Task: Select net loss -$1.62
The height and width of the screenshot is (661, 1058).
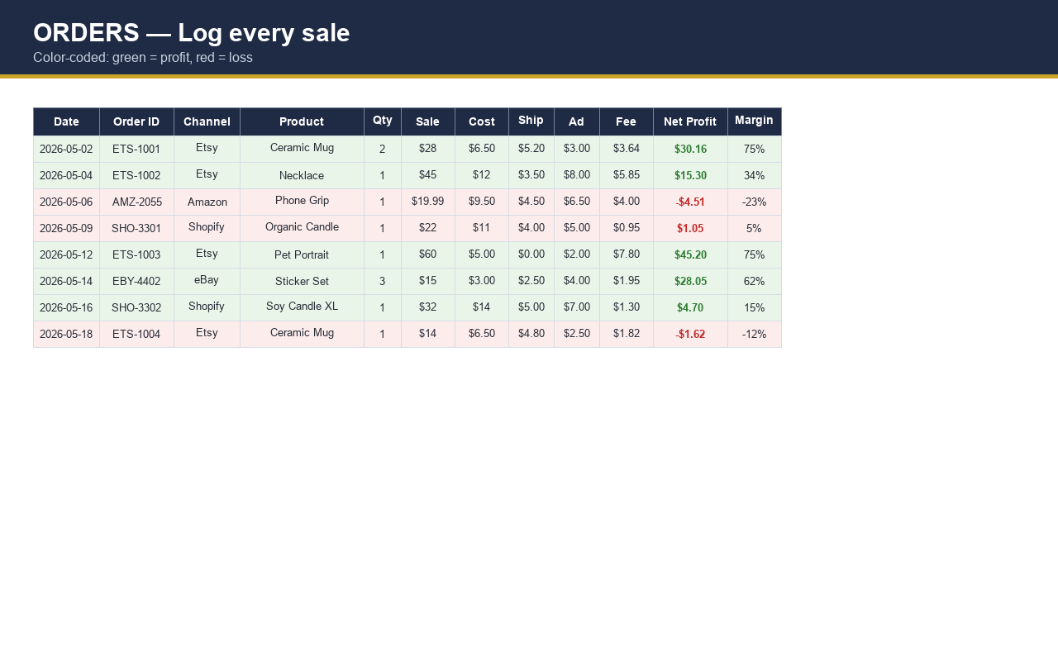Action: 690,335
